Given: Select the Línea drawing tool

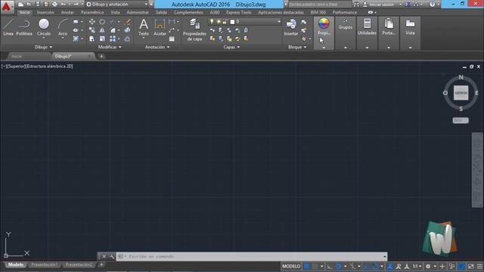Looking at the screenshot, I should (8, 27).
